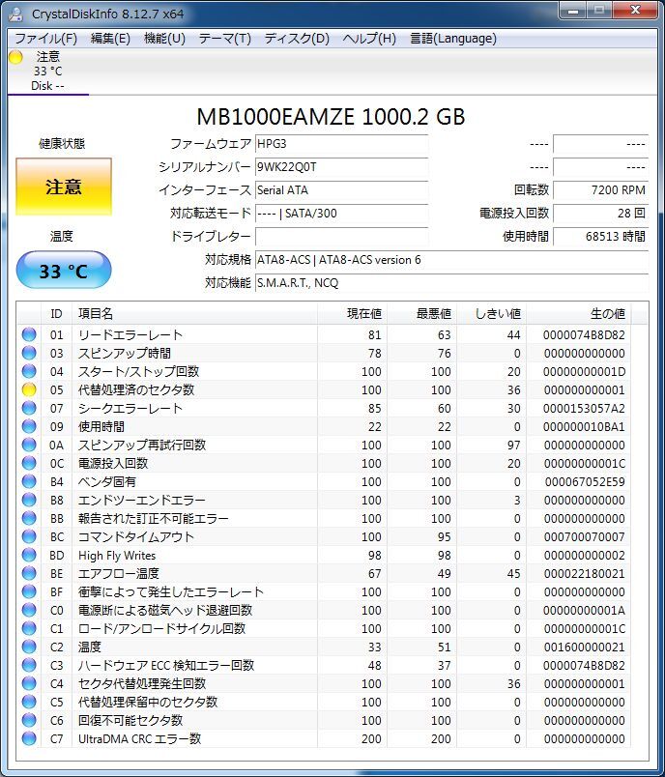Click the blue status icon for エアフロー温度
The width and height of the screenshot is (665, 777).
(29, 573)
